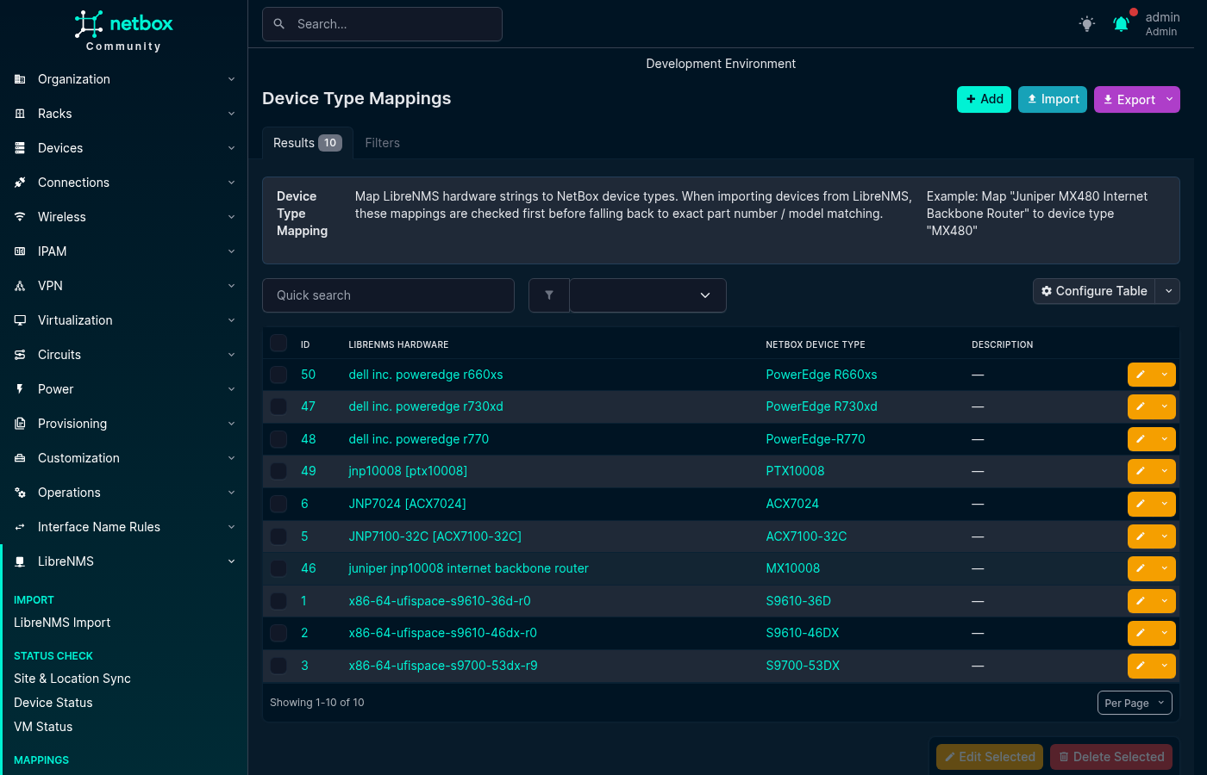
Task: Open the Export dropdown arrow
Action: (1170, 100)
